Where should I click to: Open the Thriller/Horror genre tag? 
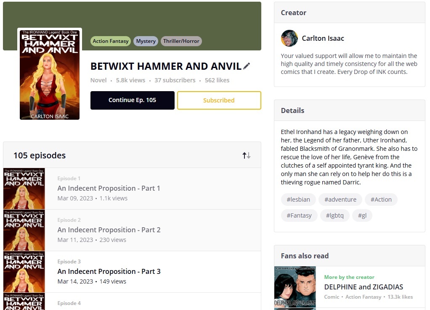pyautogui.click(x=181, y=41)
